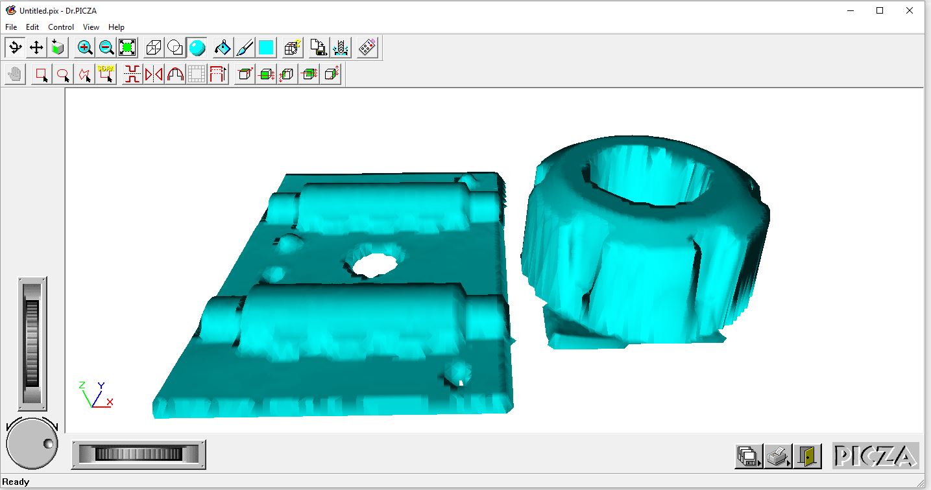
Task: Click the mirror flip tool
Action: tap(154, 75)
